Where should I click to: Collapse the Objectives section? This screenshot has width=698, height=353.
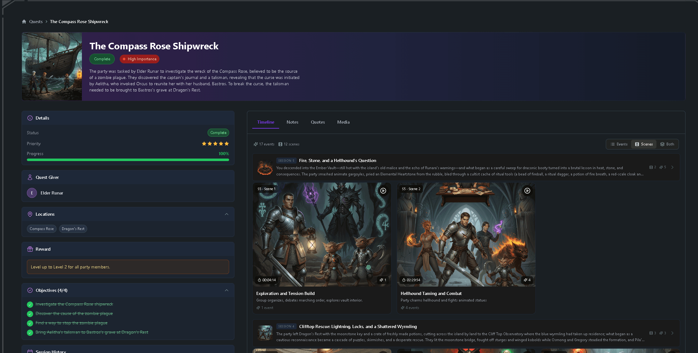coord(227,290)
